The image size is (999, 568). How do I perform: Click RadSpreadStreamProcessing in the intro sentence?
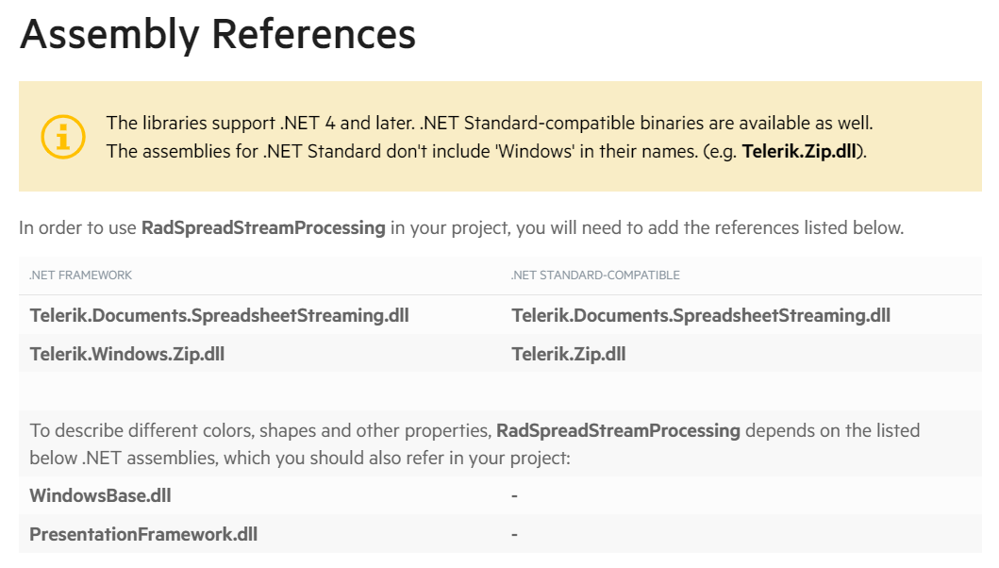263,227
